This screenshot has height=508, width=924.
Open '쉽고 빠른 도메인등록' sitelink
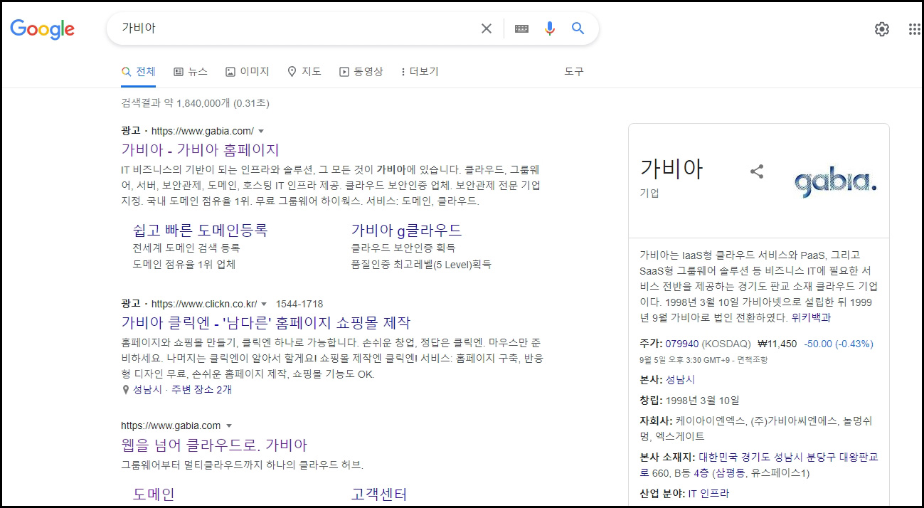200,231
